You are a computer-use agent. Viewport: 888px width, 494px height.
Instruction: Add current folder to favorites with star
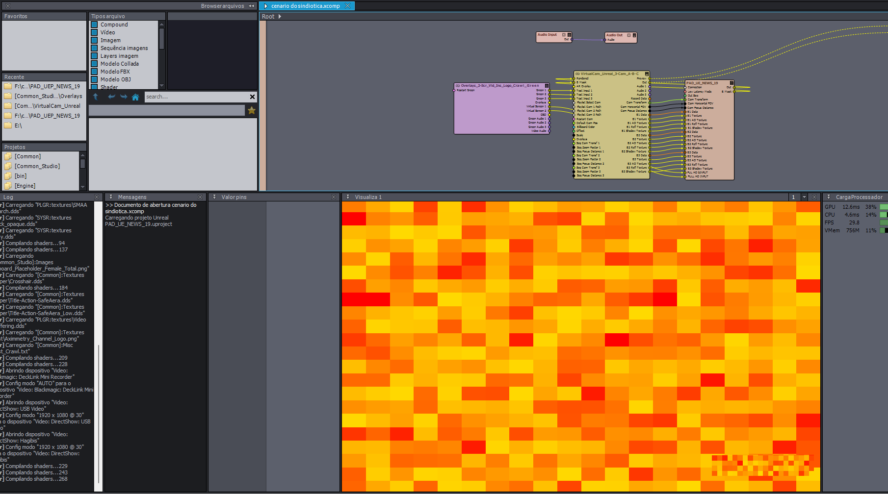coord(252,110)
